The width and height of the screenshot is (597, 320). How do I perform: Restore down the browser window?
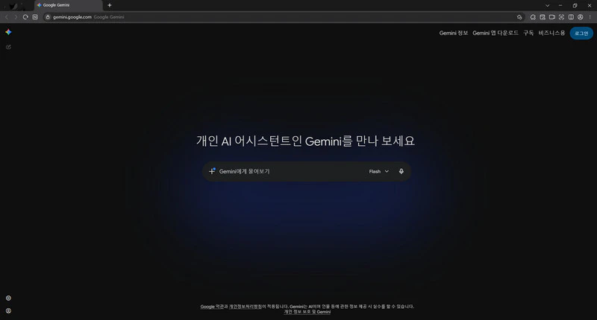[575, 5]
